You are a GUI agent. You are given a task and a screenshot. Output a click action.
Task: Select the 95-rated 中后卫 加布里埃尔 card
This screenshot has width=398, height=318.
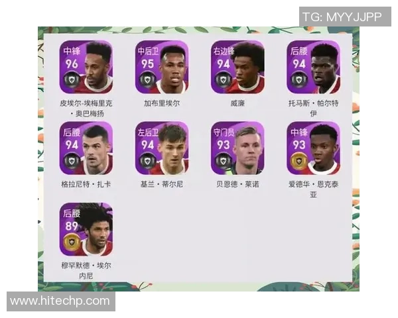(162, 67)
